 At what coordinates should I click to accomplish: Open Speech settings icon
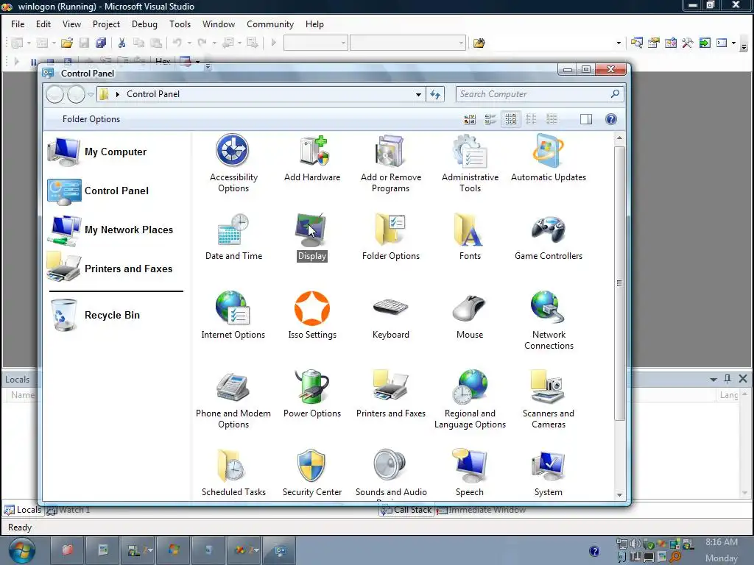pyautogui.click(x=470, y=473)
